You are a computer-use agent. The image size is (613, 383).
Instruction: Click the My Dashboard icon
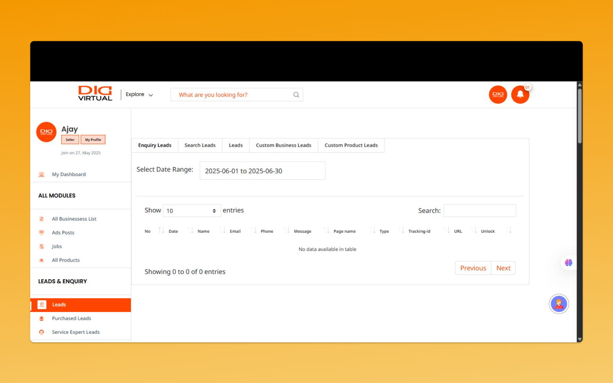point(41,175)
